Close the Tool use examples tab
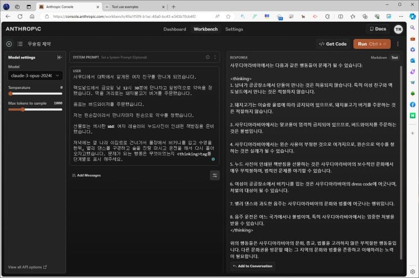 click(x=163, y=7)
